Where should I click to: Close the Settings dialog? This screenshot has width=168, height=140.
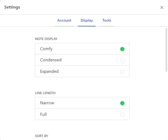point(162,7)
